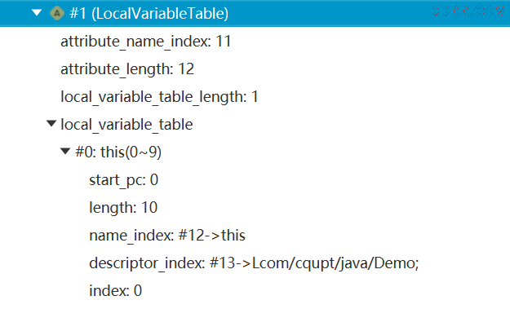Click the value 12 beside attribute_length

186,68
